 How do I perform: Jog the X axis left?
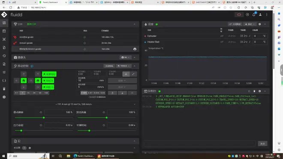16,81
